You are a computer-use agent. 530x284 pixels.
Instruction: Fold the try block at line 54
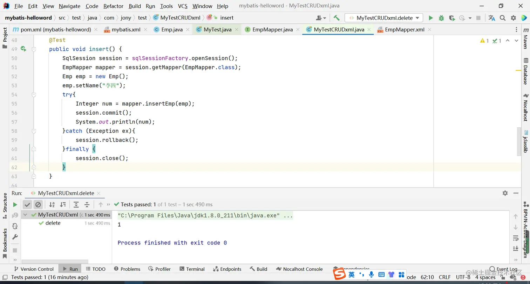point(34,95)
